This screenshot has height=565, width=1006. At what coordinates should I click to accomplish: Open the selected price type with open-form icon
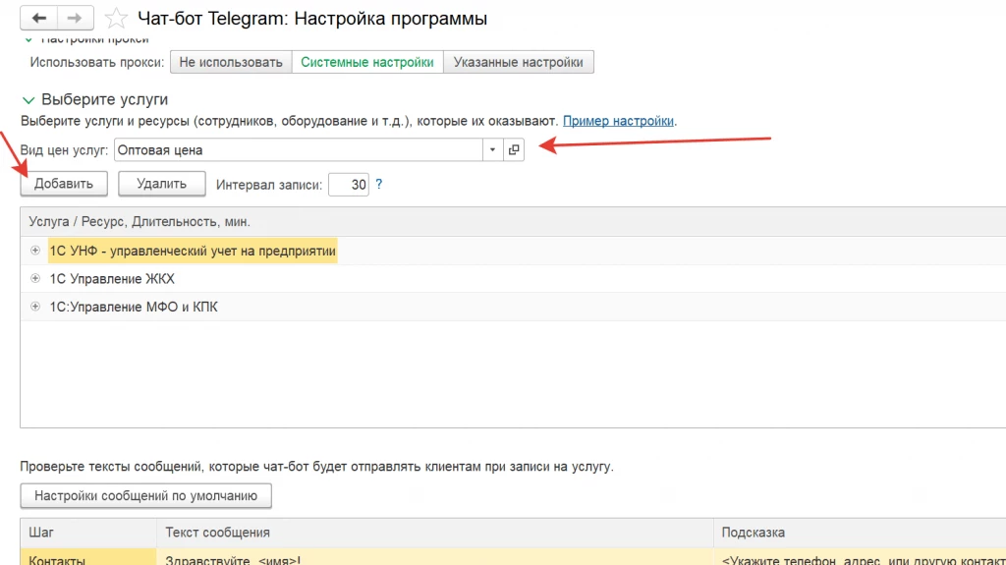(513, 149)
